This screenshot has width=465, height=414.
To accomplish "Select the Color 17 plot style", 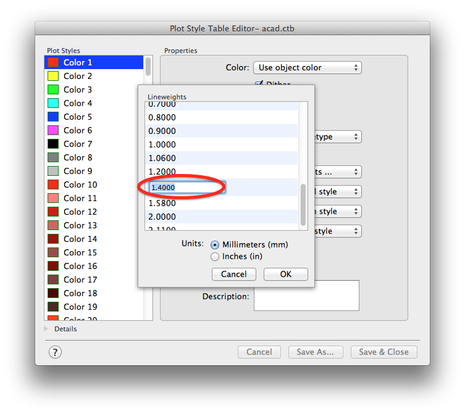I will (91, 279).
